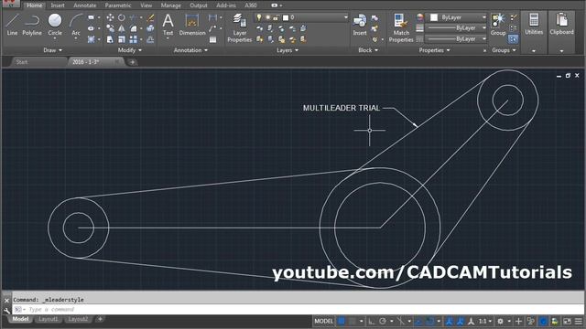Select the Circle tool
The image size is (586, 329).
55,25
